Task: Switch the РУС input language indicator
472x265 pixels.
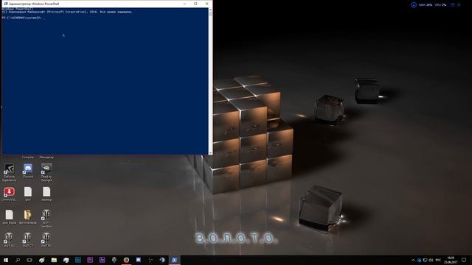Action: pos(438,260)
